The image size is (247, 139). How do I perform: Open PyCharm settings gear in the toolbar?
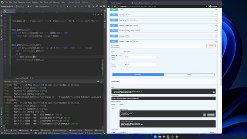coord(101,7)
